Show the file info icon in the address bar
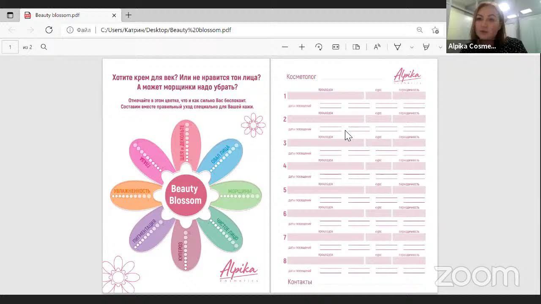This screenshot has height=304, width=541. click(x=70, y=30)
